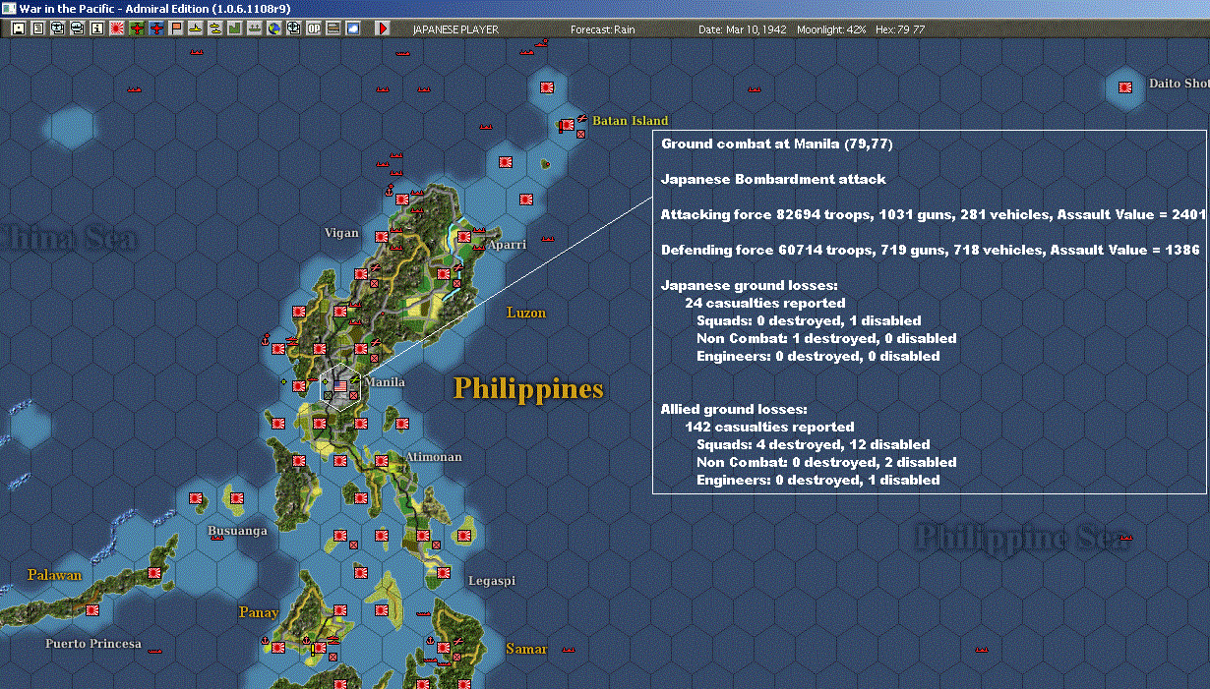The height and width of the screenshot is (689, 1210).
Task: Click the Panay map label
Action: [259, 612]
